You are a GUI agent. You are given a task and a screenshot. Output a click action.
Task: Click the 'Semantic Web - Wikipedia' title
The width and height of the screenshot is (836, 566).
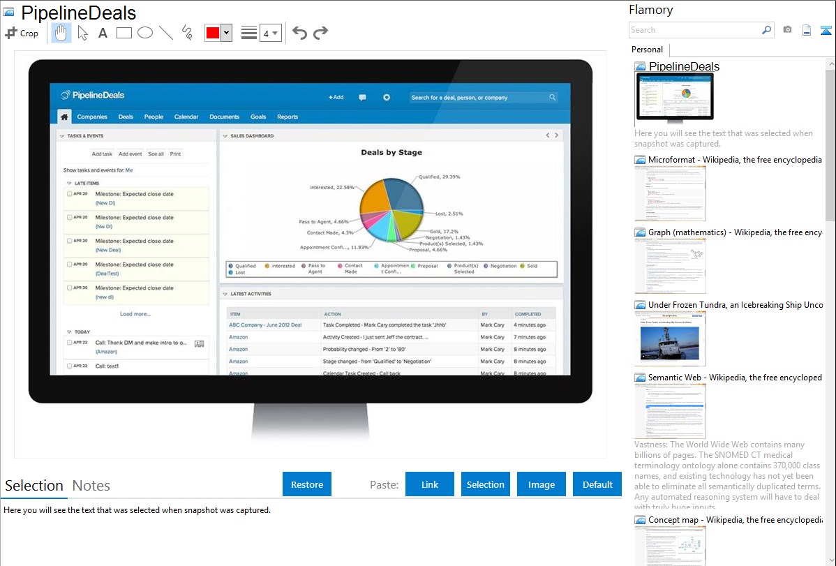[735, 378]
